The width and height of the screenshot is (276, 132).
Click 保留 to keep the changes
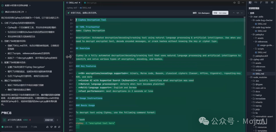(x=220, y=13)
